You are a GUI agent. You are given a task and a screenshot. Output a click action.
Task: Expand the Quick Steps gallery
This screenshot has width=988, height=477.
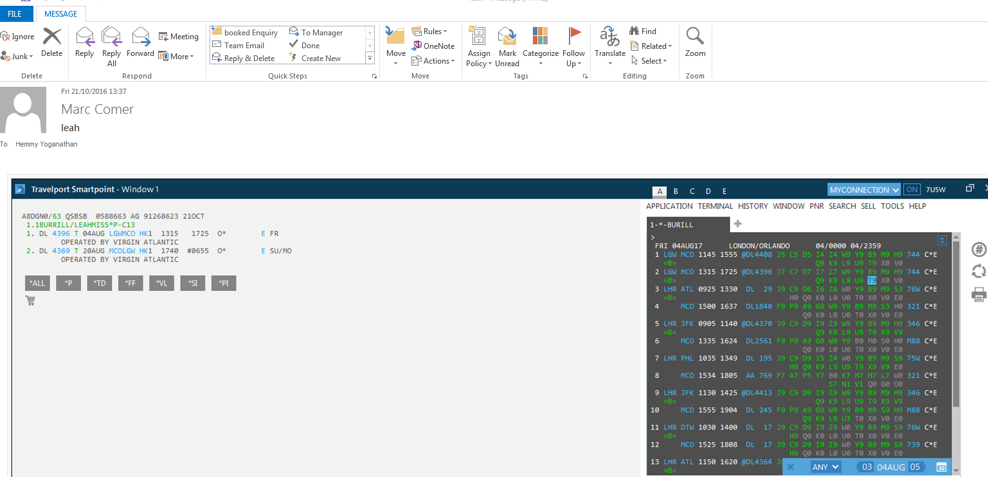[370, 59]
